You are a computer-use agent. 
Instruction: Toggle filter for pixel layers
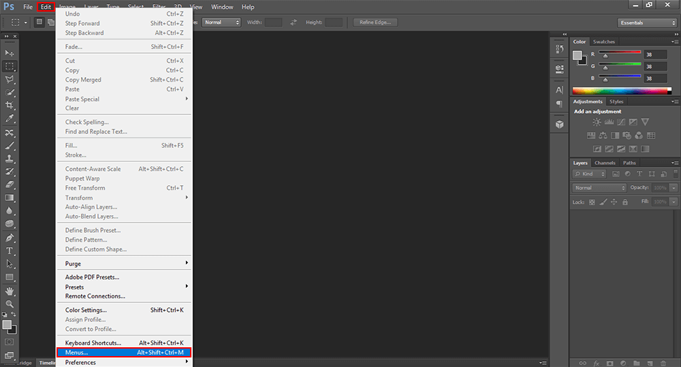point(616,174)
